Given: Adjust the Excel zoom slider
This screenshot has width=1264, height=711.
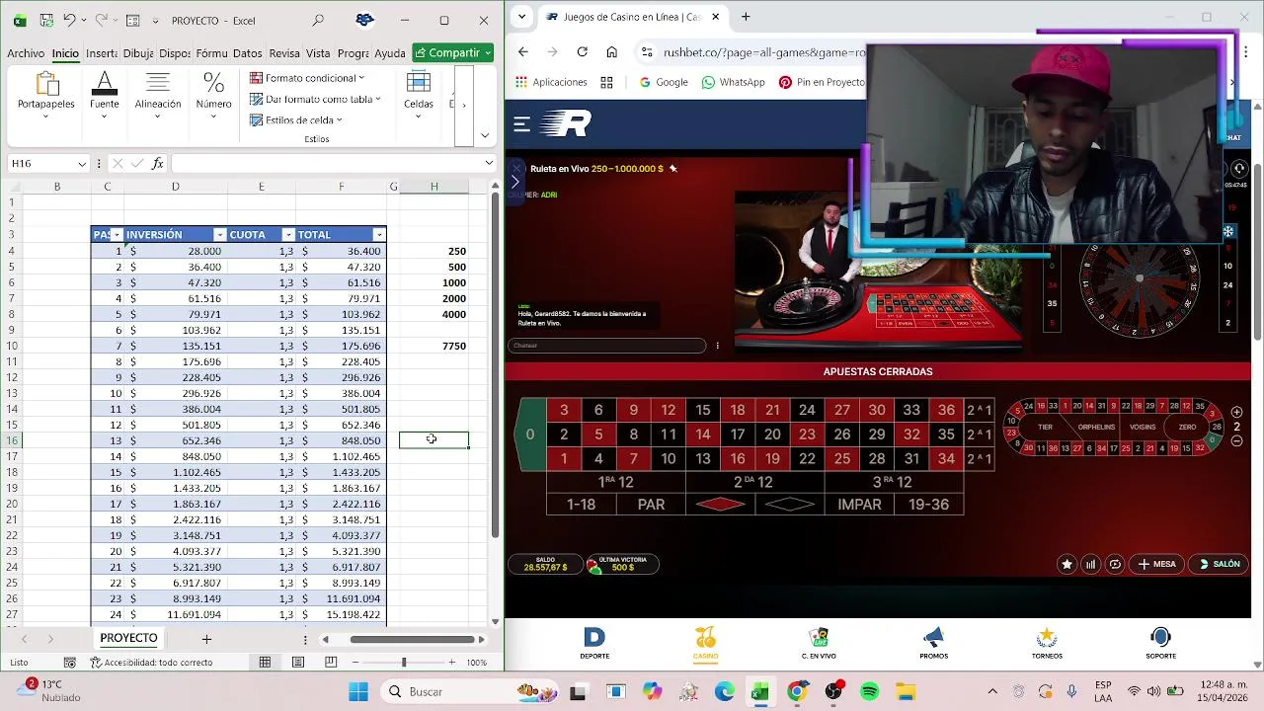Looking at the screenshot, I should click(403, 663).
